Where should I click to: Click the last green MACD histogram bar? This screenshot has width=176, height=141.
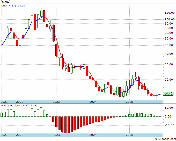160,116
